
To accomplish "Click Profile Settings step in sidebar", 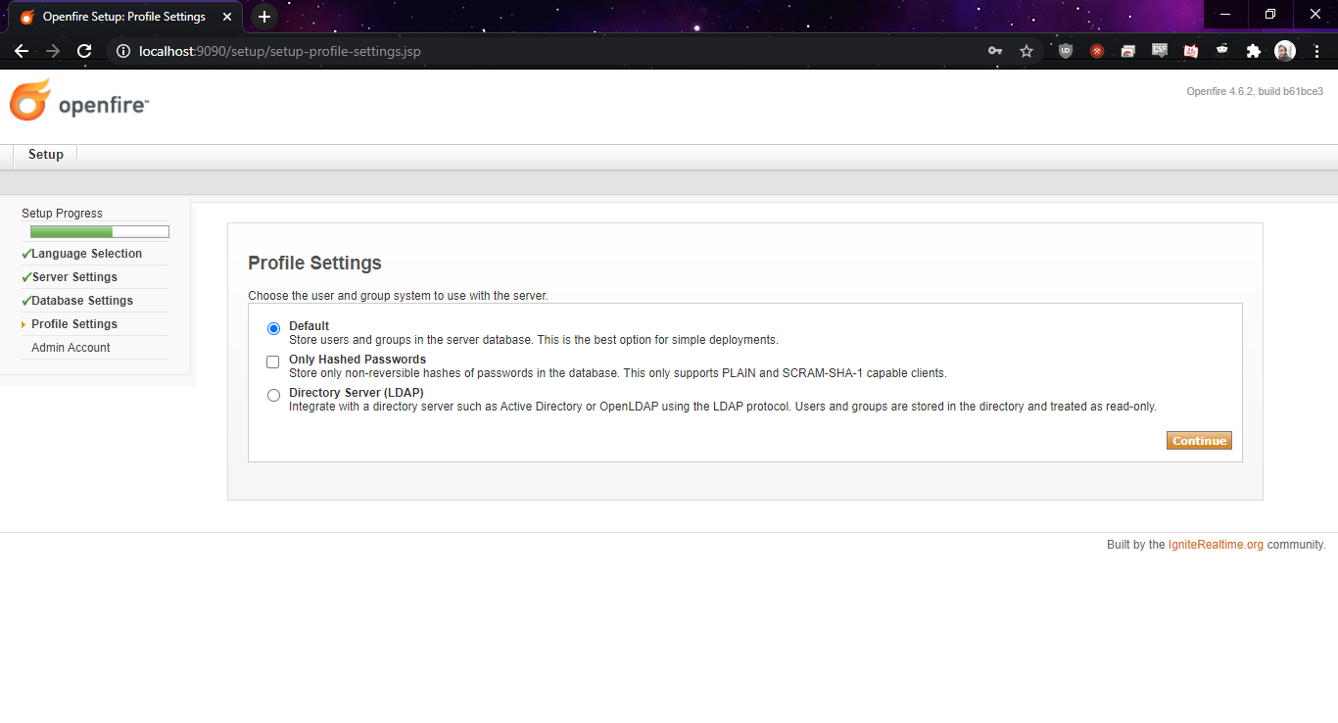I will pos(74,324).
